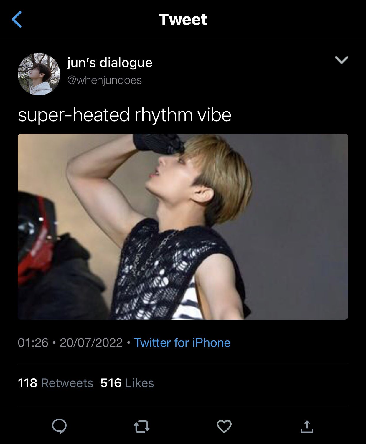
Task: Tap the black-gloved hand in the photo
Action: pos(159,144)
